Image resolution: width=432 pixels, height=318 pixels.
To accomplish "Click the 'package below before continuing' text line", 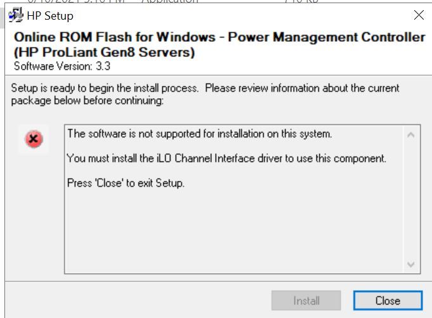I will pyautogui.click(x=88, y=101).
